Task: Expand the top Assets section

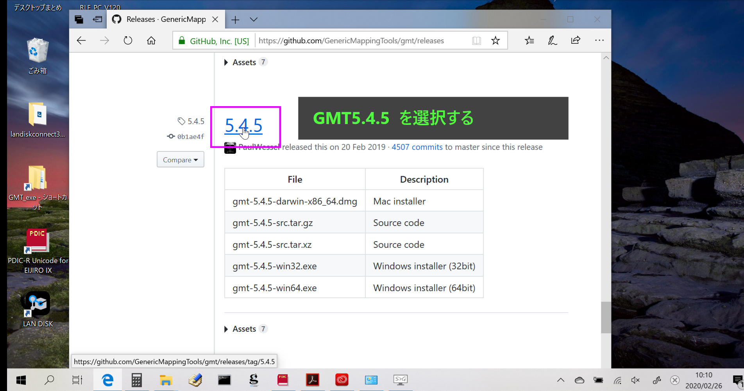Action: pyautogui.click(x=245, y=62)
